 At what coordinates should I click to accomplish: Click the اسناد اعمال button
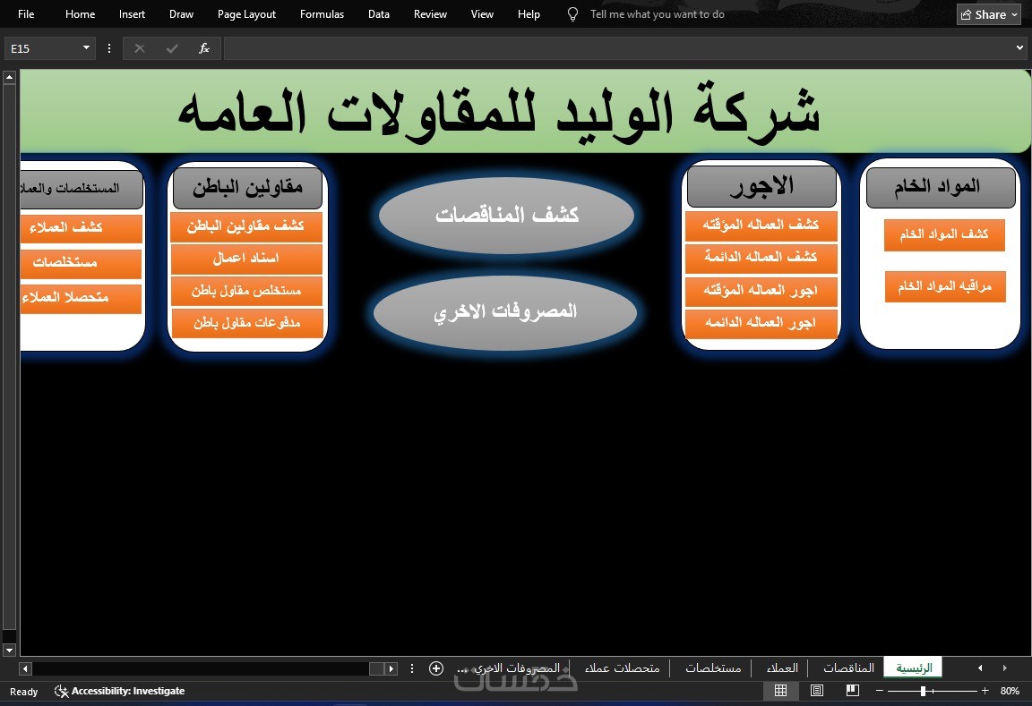246,259
